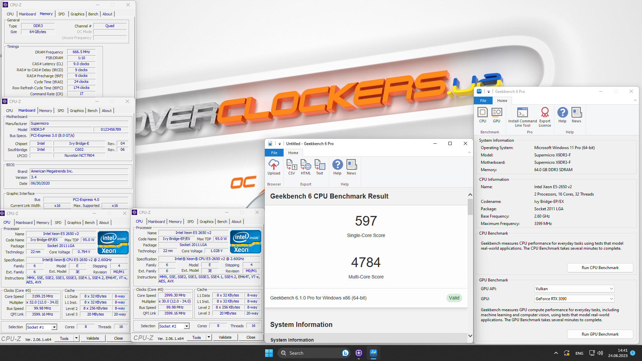642x361 pixels.
Task: Click Tools button in Socket #1 CPU-Z
Action: point(64,338)
